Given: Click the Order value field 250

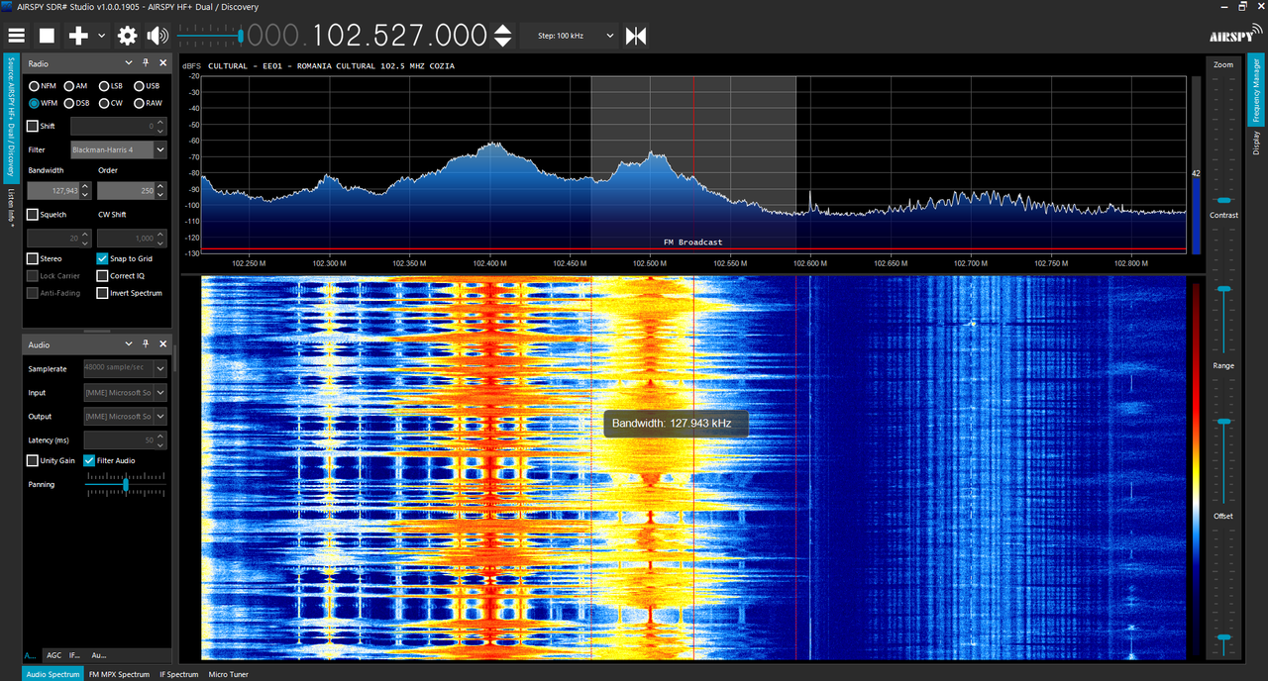Looking at the screenshot, I should coord(126,190).
